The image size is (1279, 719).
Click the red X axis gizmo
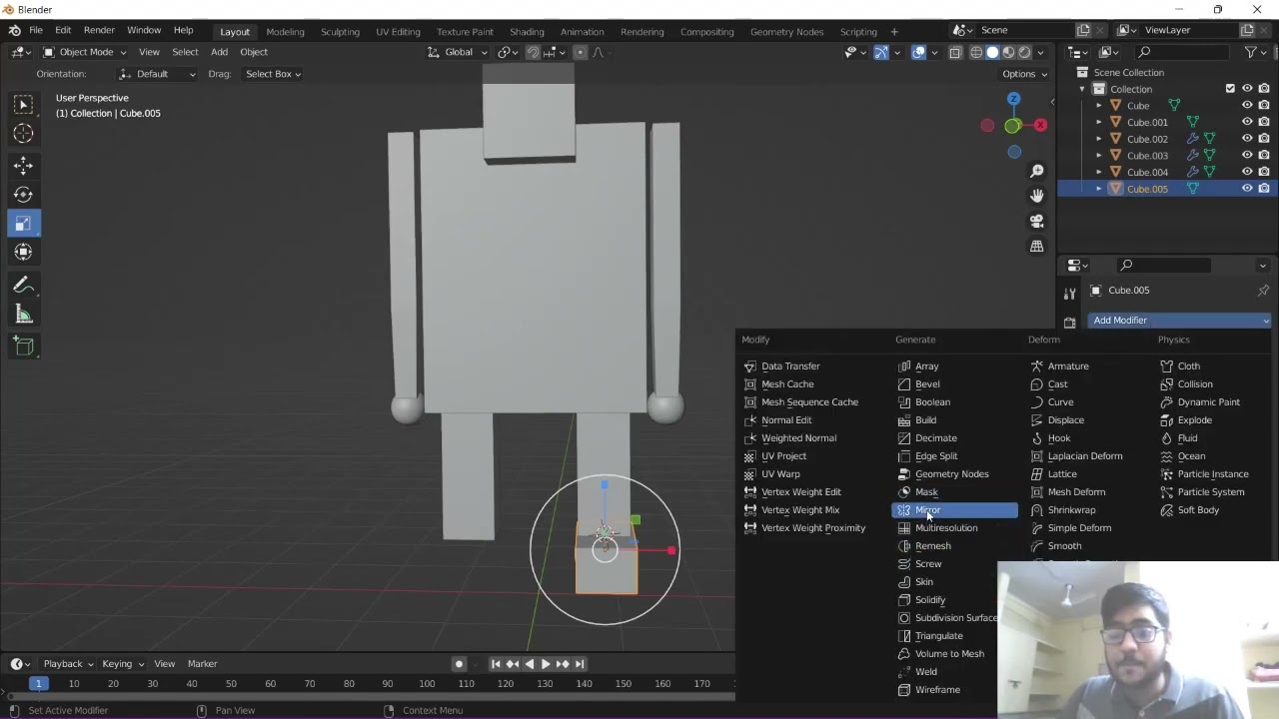1040,126
